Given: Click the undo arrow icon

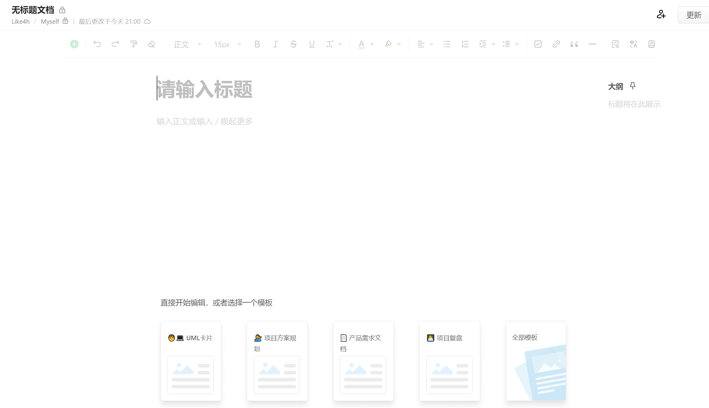Looking at the screenshot, I should [x=97, y=44].
